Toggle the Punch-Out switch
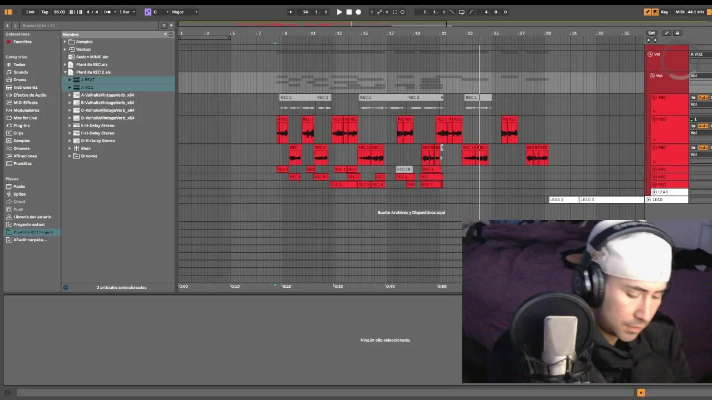Screen dimensions: 712x400 [x=471, y=12]
